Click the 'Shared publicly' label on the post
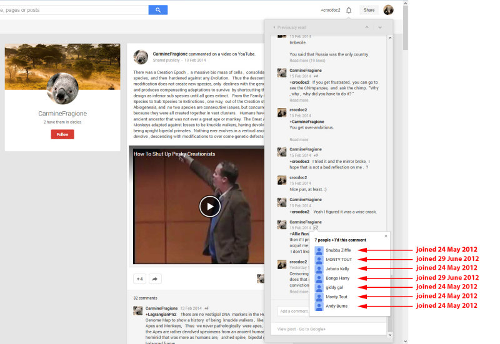 pyautogui.click(x=166, y=60)
